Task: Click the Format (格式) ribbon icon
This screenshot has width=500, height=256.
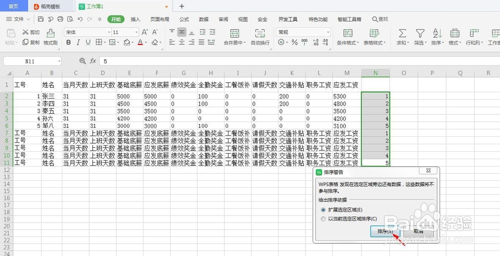Action: [454, 33]
